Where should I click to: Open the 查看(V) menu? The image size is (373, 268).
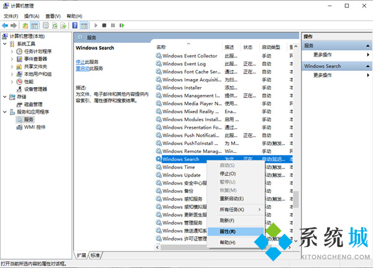(53, 16)
